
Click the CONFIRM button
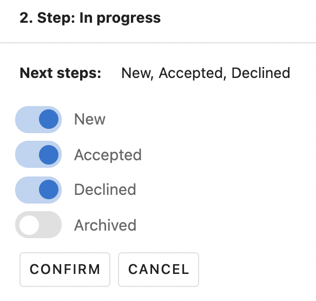tap(65, 270)
